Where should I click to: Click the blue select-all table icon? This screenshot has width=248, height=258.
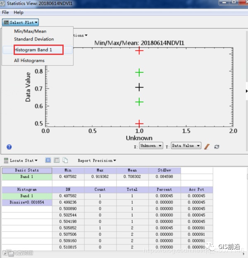tap(48, 160)
